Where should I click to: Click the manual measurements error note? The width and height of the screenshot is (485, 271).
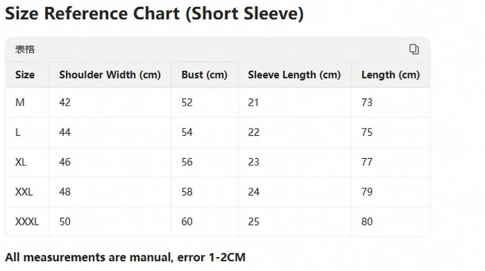pos(125,257)
